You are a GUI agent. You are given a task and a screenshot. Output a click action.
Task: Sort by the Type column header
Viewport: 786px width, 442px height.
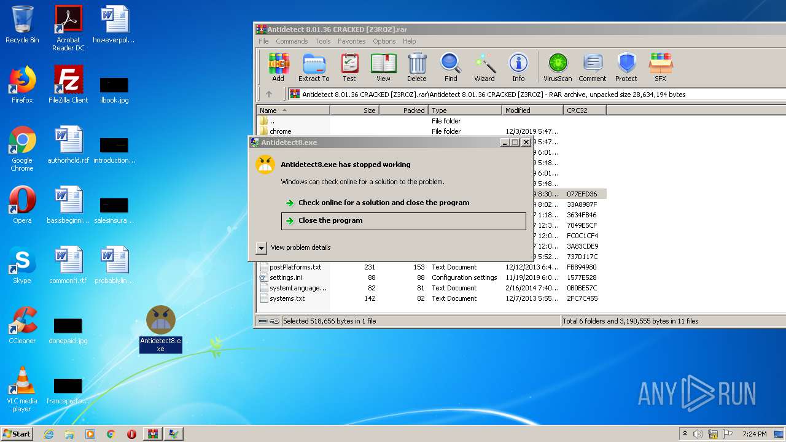(465, 110)
